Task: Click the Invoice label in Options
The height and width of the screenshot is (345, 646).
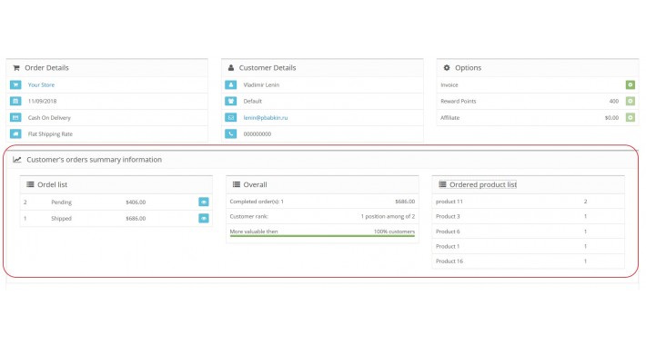Action: click(x=449, y=84)
